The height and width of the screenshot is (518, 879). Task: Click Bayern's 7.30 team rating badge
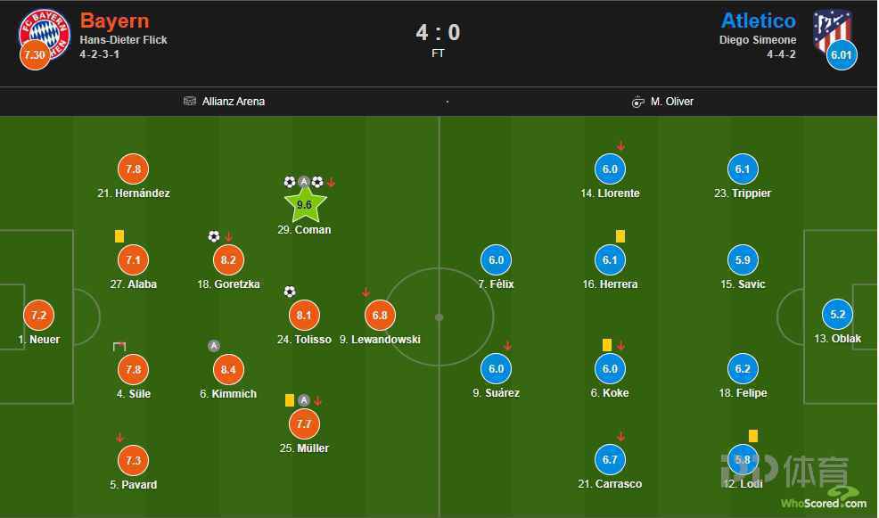tap(35, 54)
